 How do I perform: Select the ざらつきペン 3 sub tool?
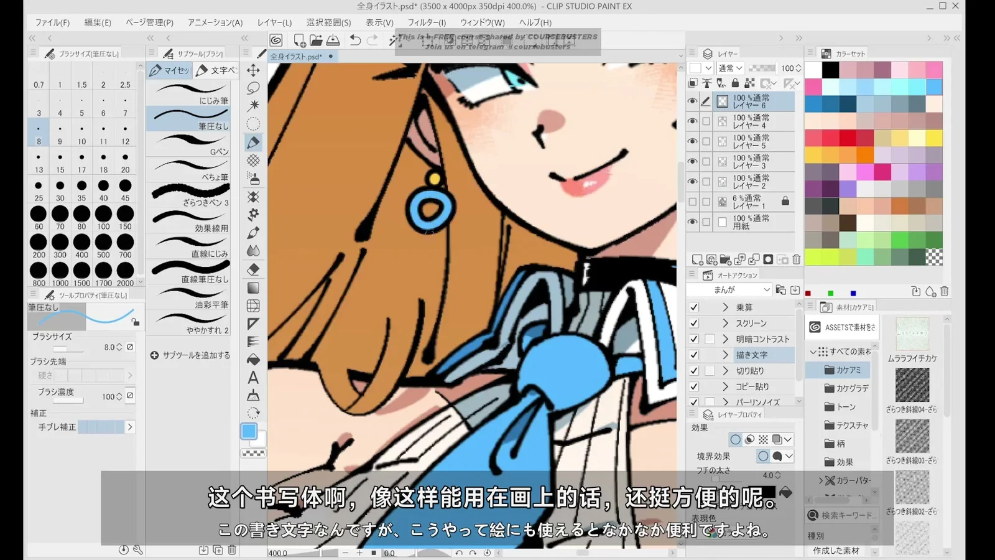tap(190, 195)
